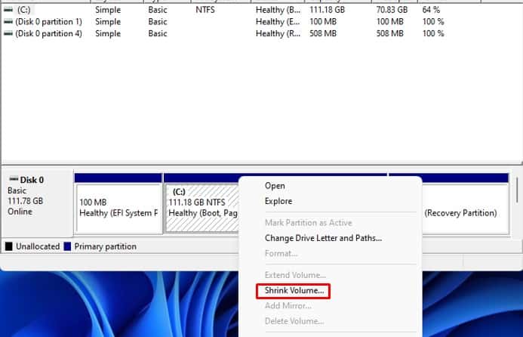
Task: Select Change Drive Letter and Paths
Action: point(323,238)
